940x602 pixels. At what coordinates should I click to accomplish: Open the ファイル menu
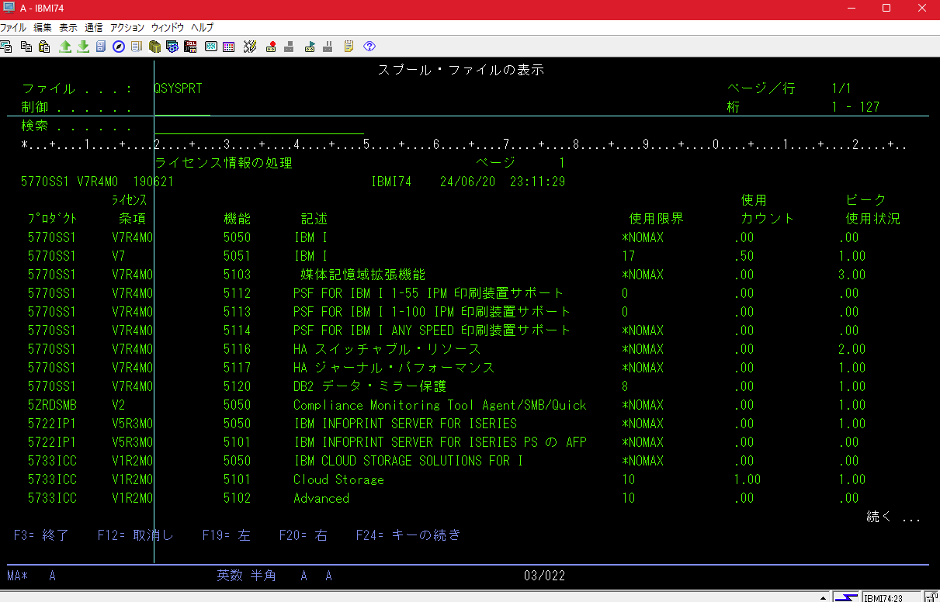13,27
